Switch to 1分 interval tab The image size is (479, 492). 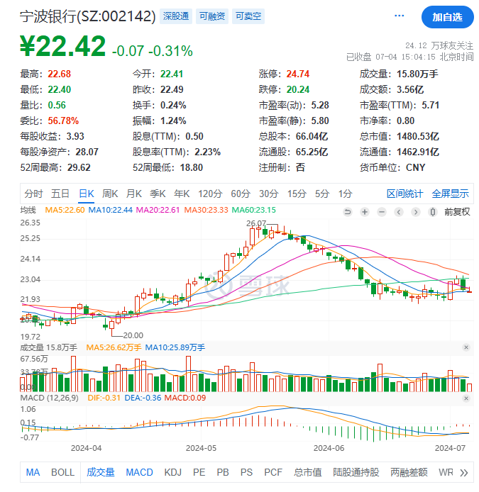click(x=345, y=194)
